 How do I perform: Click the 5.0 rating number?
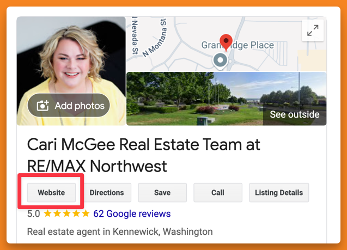[x=34, y=214]
